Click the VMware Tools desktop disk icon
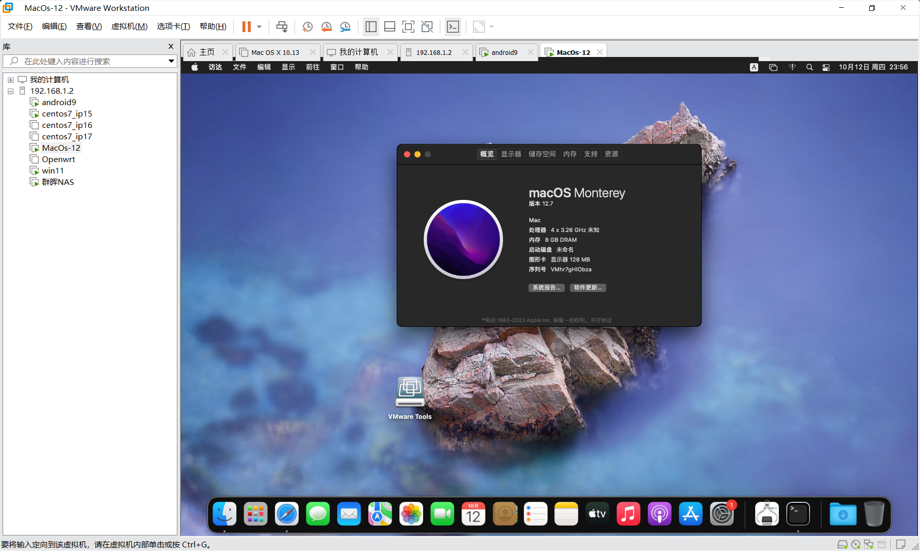The image size is (920, 551). coord(410,392)
